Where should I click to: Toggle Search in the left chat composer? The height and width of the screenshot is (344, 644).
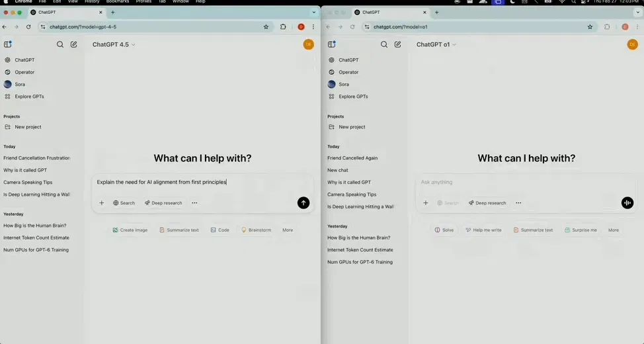[124, 203]
